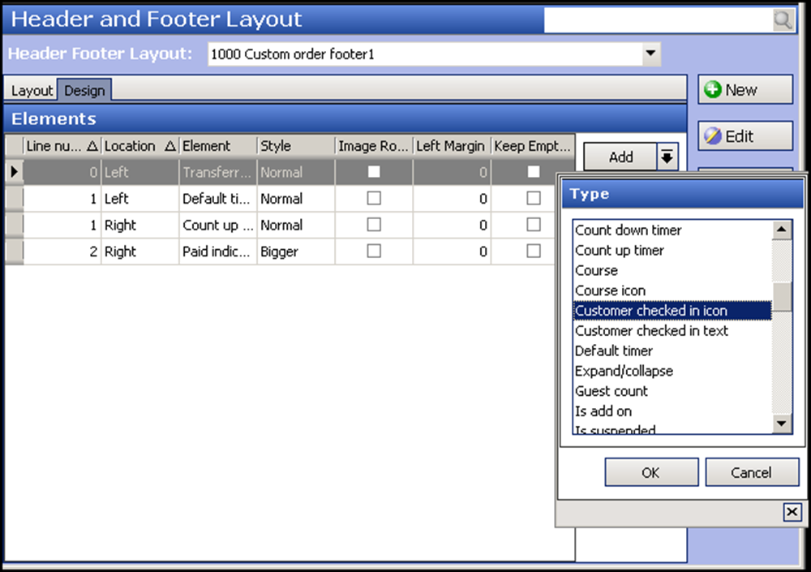Click Type list scroll down arrow
The width and height of the screenshot is (811, 572).
point(782,424)
